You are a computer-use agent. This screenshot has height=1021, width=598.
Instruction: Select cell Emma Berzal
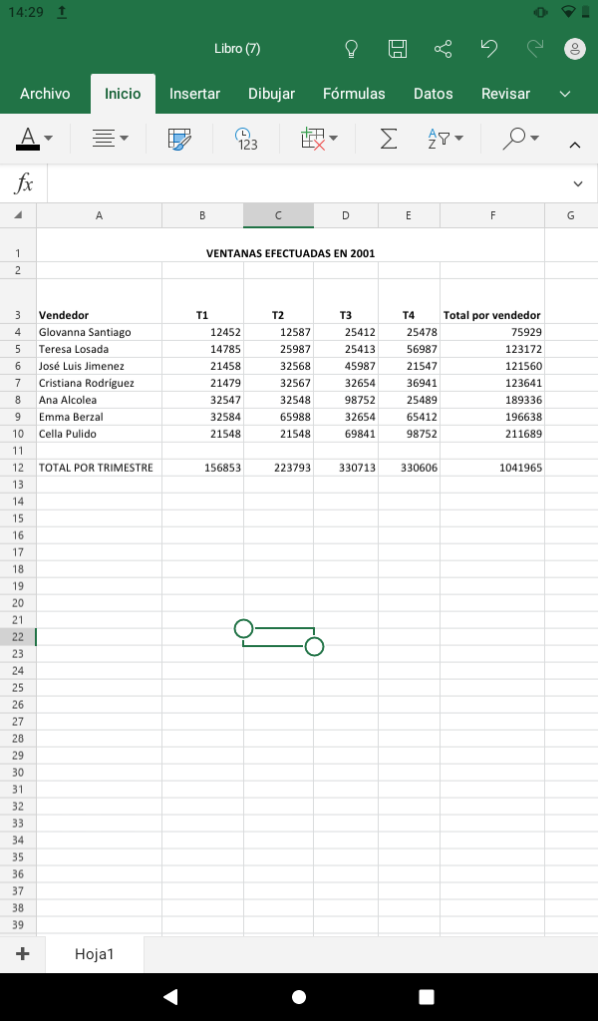[99, 417]
